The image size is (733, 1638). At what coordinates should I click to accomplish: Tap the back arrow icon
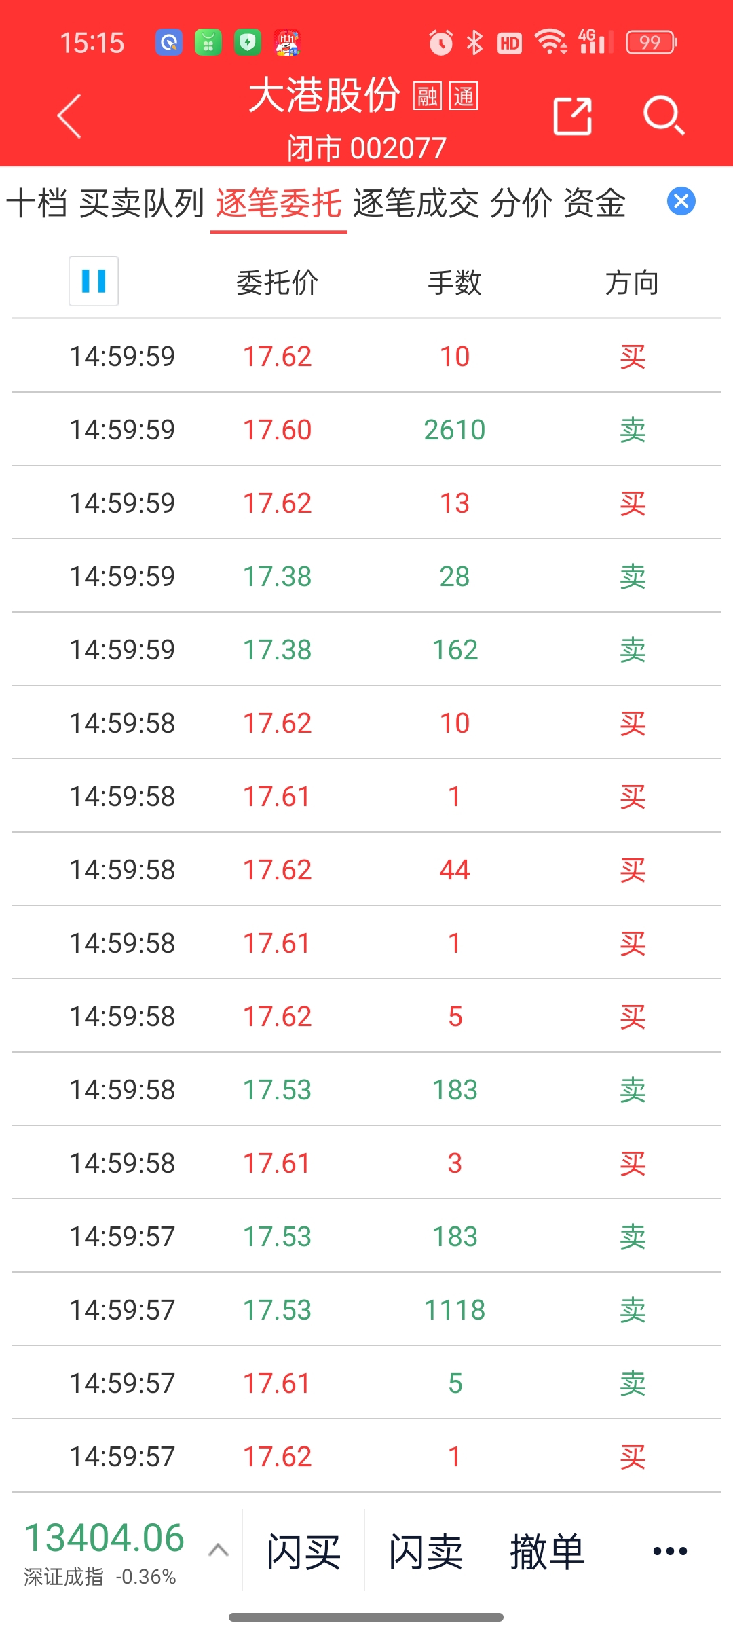pyautogui.click(x=70, y=116)
